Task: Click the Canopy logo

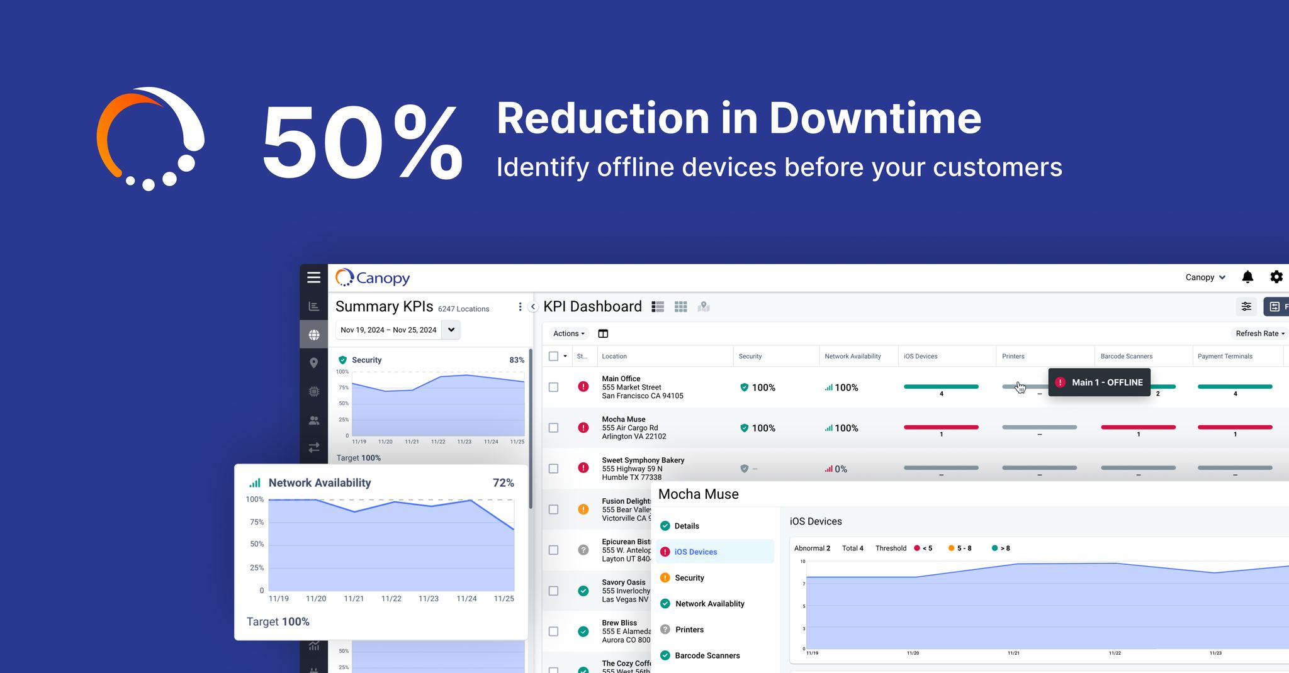Action: 373,277
